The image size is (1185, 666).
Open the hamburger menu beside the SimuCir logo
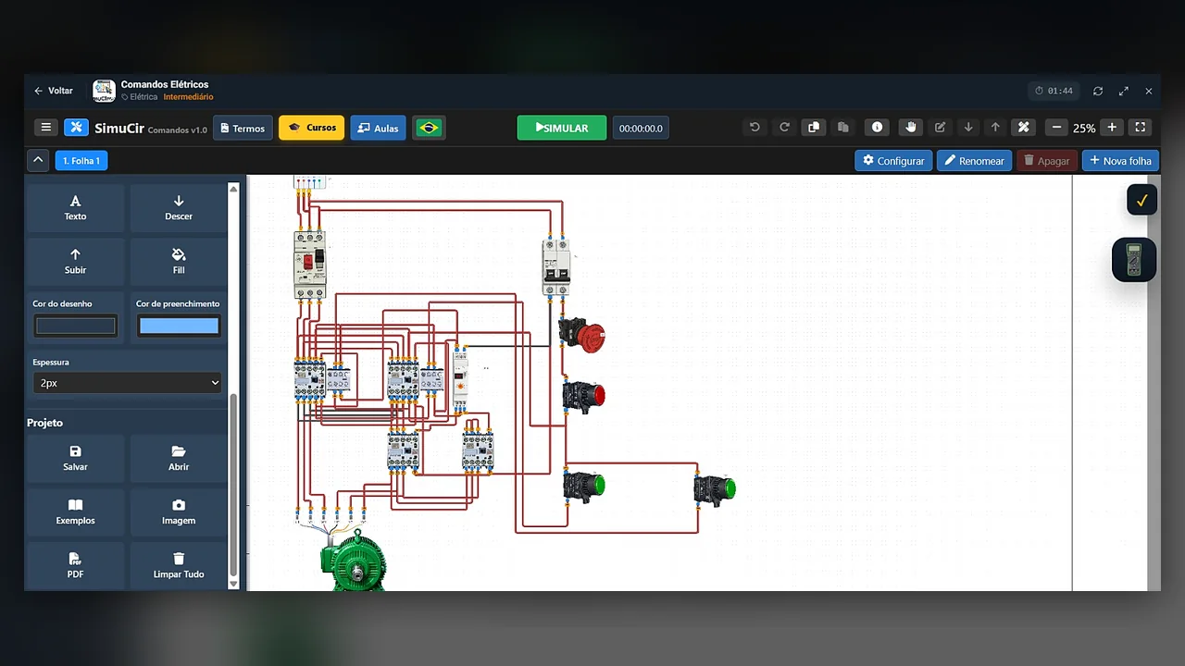pyautogui.click(x=44, y=128)
